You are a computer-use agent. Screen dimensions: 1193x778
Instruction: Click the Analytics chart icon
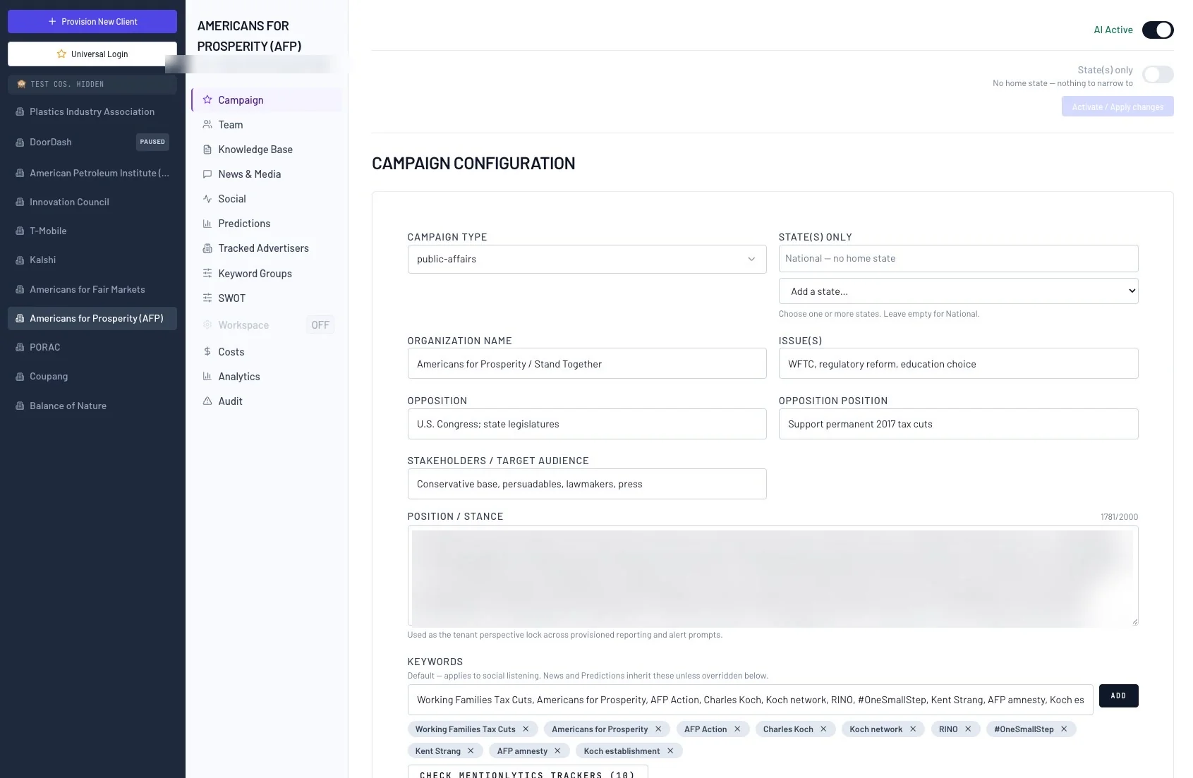[x=207, y=377]
